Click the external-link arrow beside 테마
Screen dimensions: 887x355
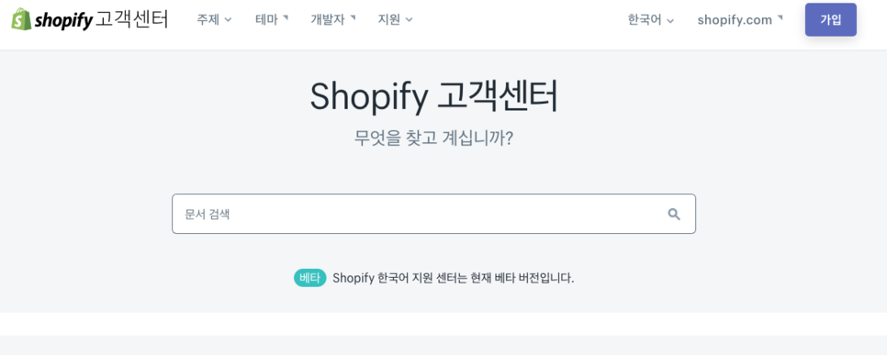286,17
